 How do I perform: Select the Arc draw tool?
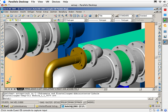[x=2, y=43]
